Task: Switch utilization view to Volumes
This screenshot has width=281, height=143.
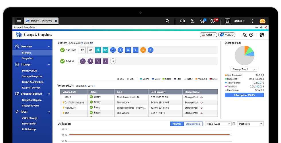Action: click(177, 124)
